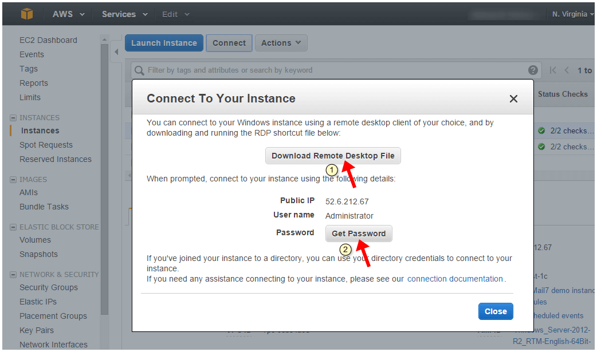Open Events in sidebar
597x352 pixels.
pyautogui.click(x=32, y=54)
